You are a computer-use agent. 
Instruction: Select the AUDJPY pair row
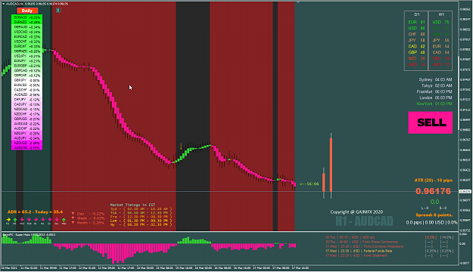point(26,138)
